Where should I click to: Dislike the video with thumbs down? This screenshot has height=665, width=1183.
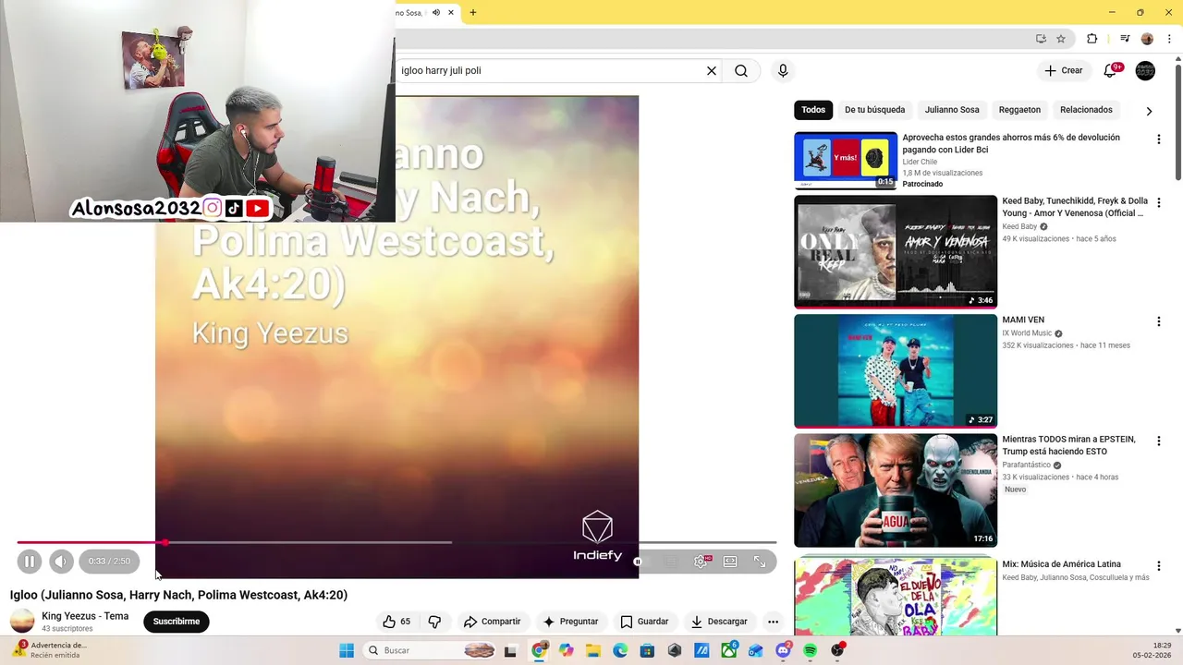434,622
